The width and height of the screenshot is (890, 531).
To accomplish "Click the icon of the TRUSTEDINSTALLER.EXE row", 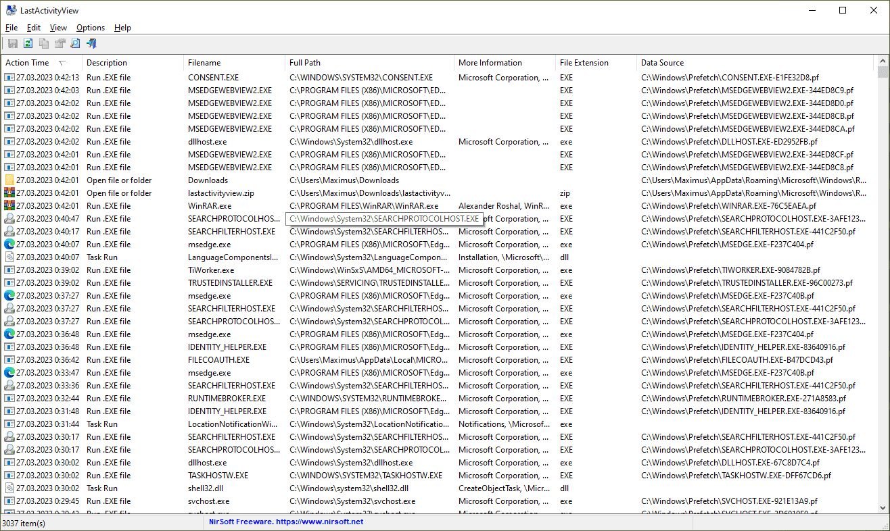I will 9,283.
